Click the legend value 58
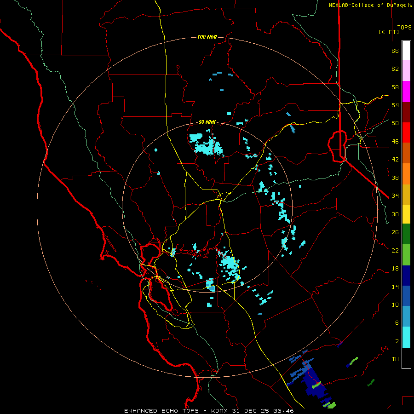The image size is (414, 414). click(x=395, y=87)
